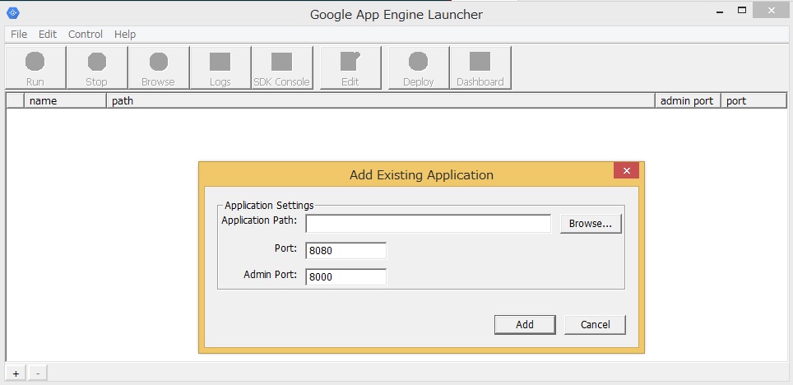Screen dimensions: 793x385
Task: Click the Run toolbar icon
Action: pyautogui.click(x=35, y=67)
